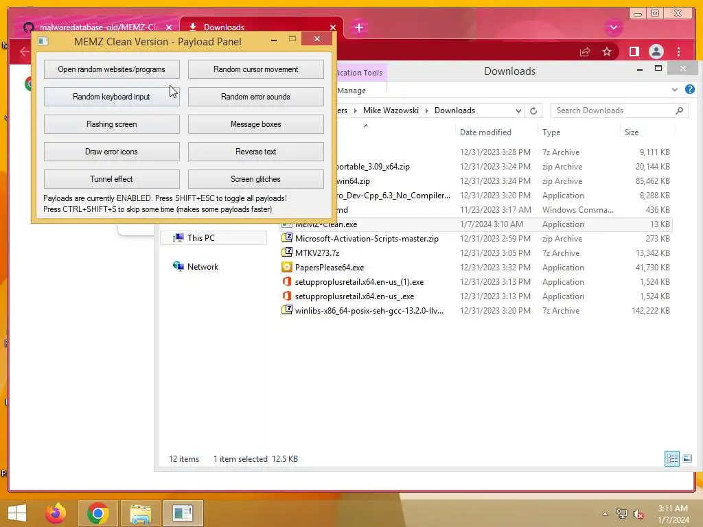Select Microsoft-Activation-Scripts-master.zip file
Viewport: 703px width, 527px height.
(475, 238)
